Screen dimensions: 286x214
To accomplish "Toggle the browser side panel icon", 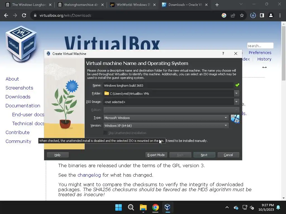I will pos(262,16).
